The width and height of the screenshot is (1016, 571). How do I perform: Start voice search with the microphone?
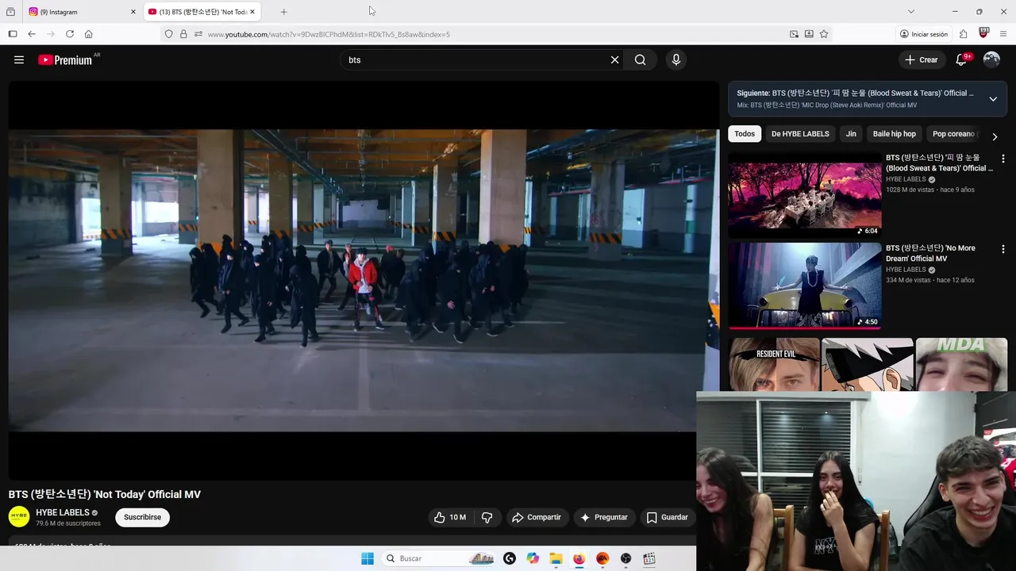pos(676,59)
